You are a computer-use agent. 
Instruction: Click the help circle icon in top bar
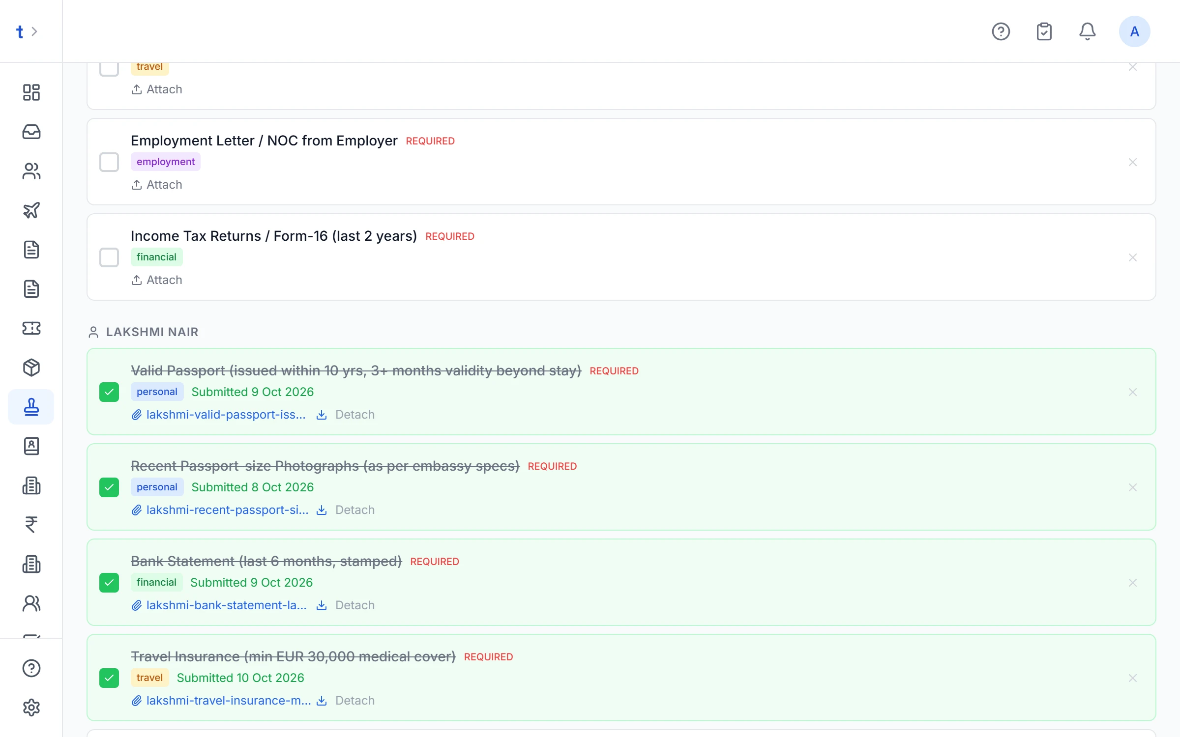1001,31
